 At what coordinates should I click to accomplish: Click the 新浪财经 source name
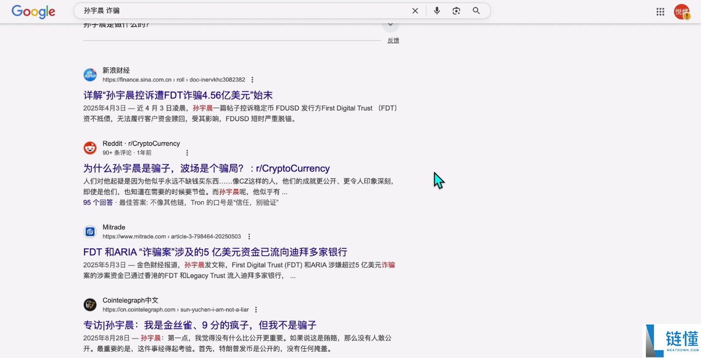pyautogui.click(x=116, y=70)
